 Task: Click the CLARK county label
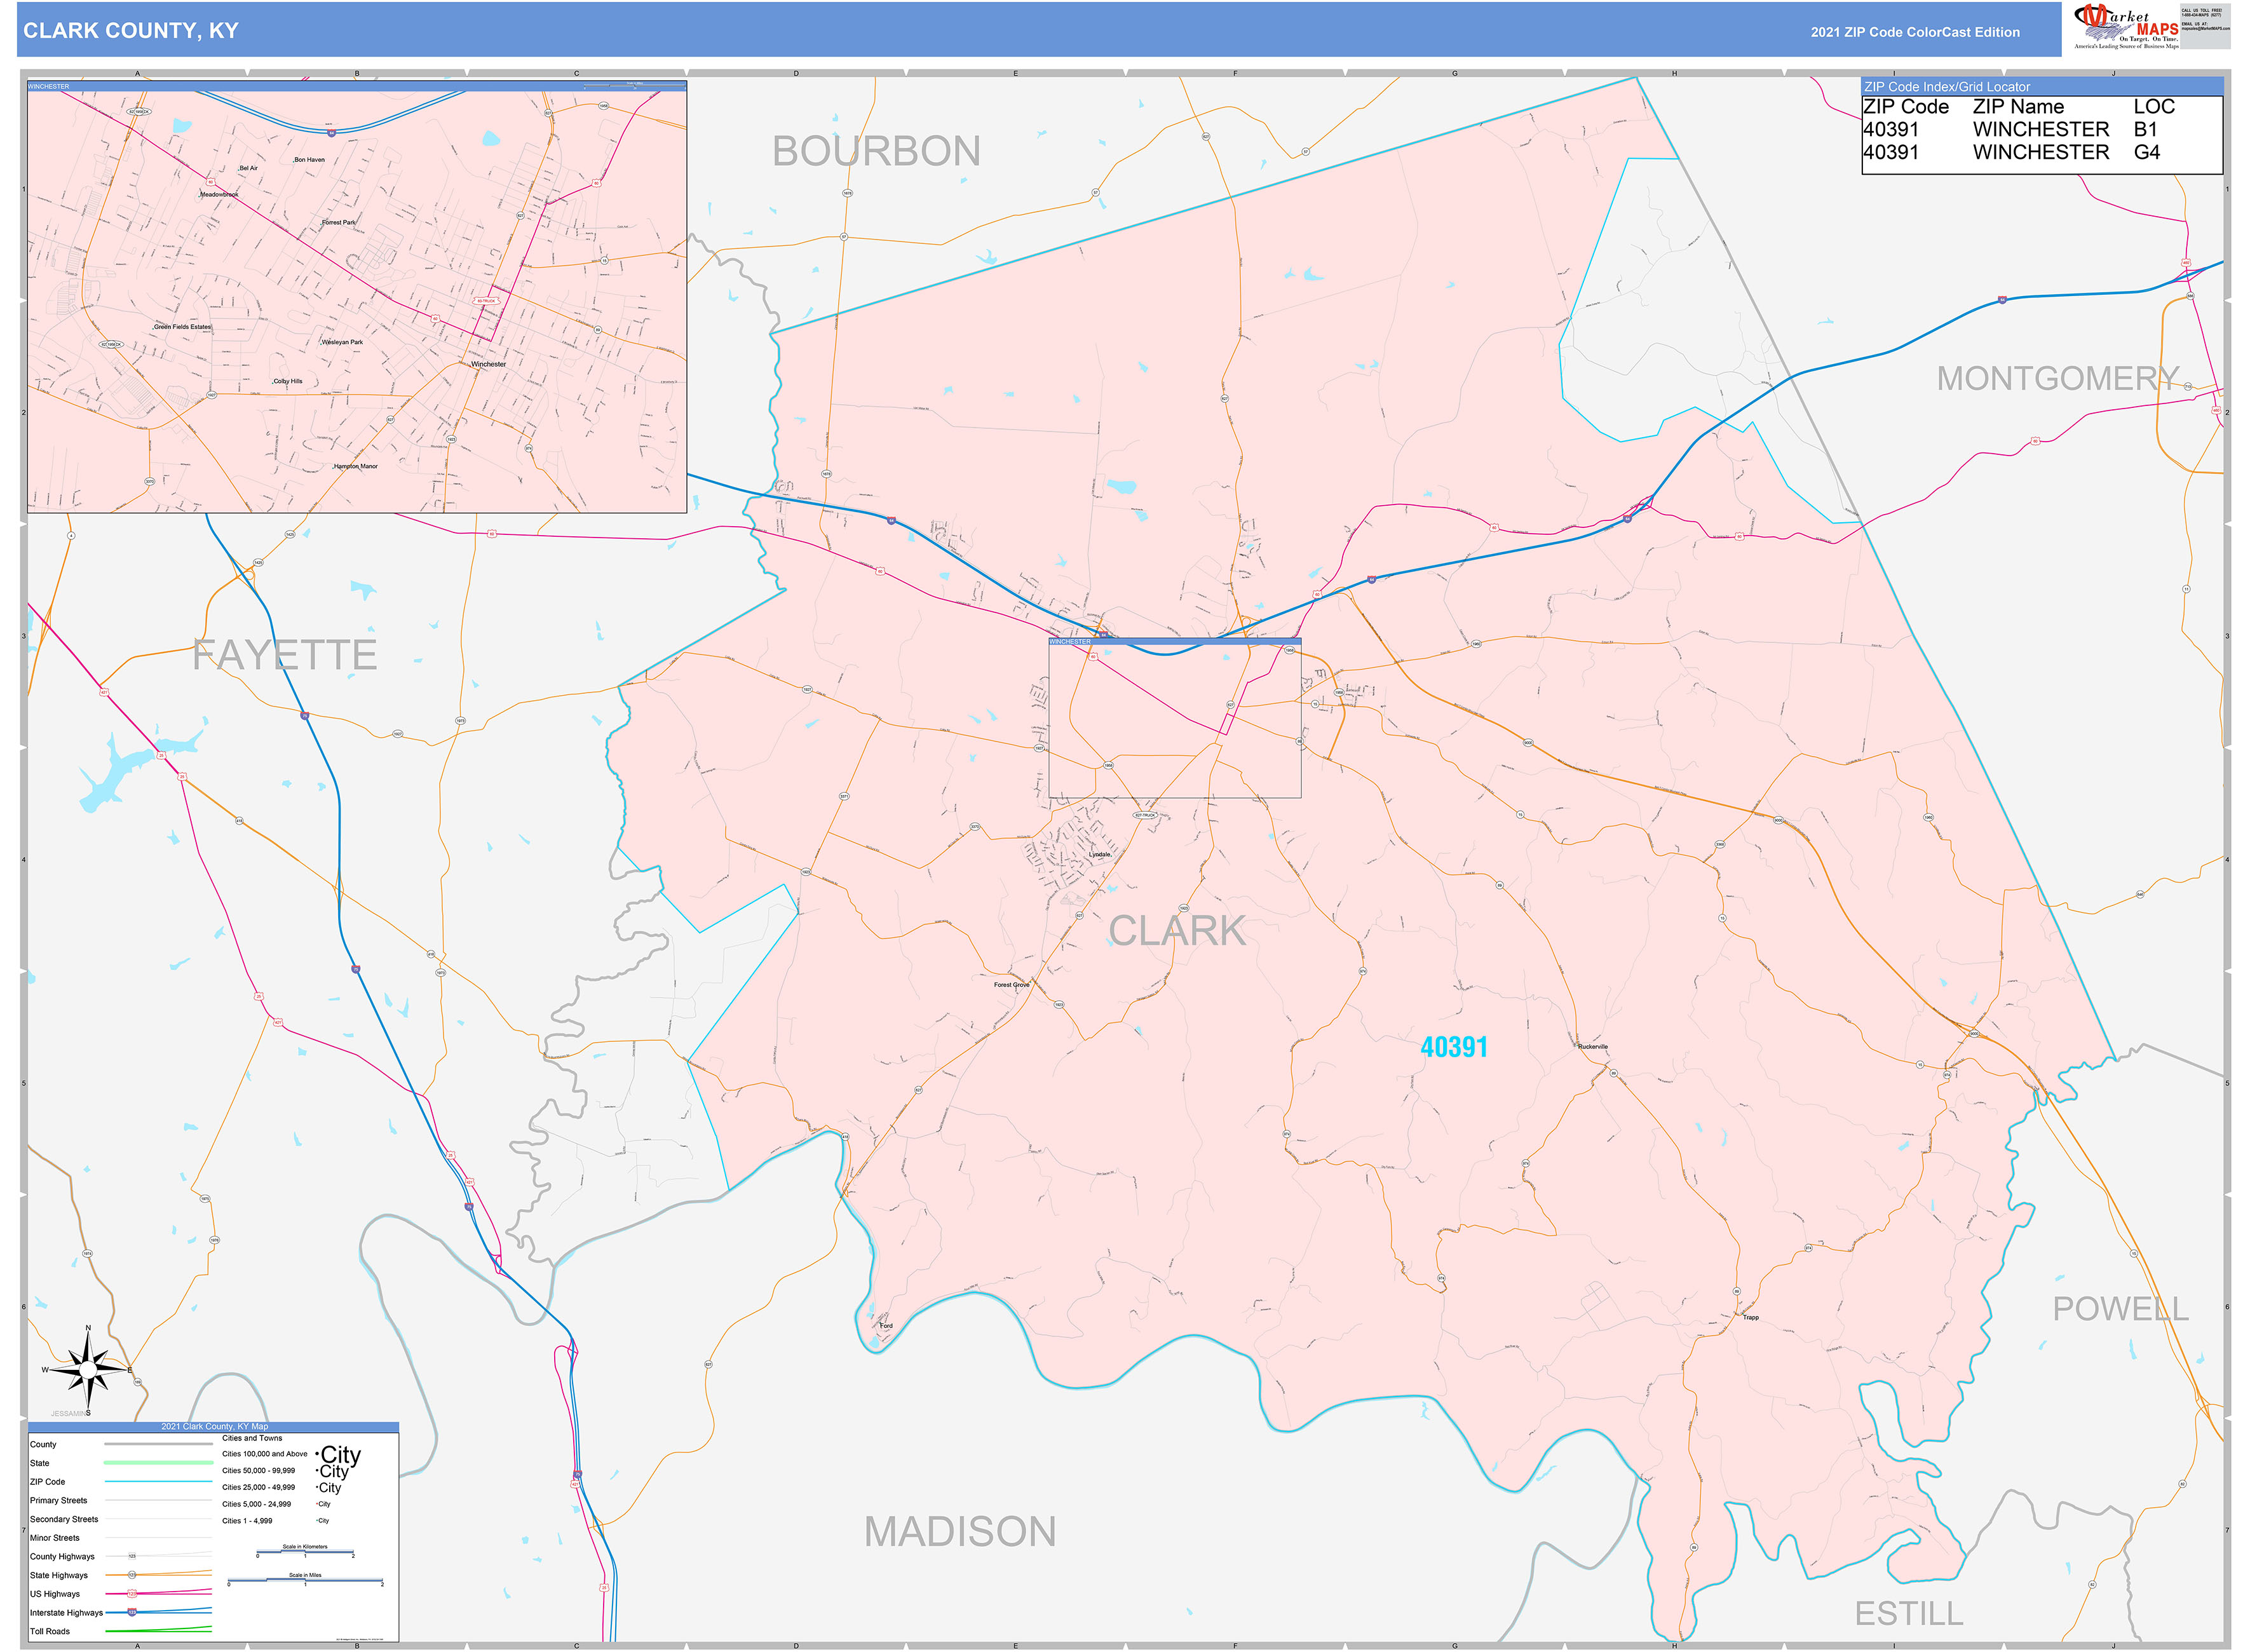(1177, 931)
